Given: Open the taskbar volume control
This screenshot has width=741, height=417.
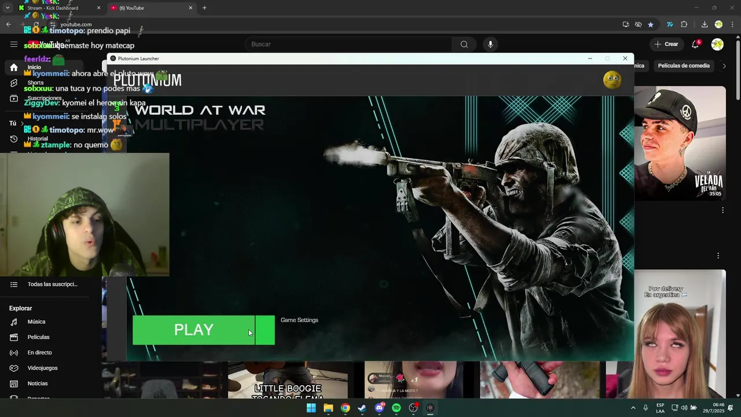Looking at the screenshot, I should point(684,408).
